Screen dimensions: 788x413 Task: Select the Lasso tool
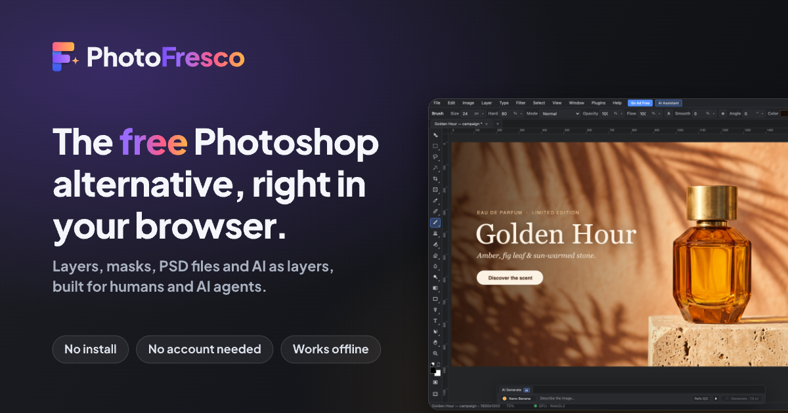click(435, 157)
